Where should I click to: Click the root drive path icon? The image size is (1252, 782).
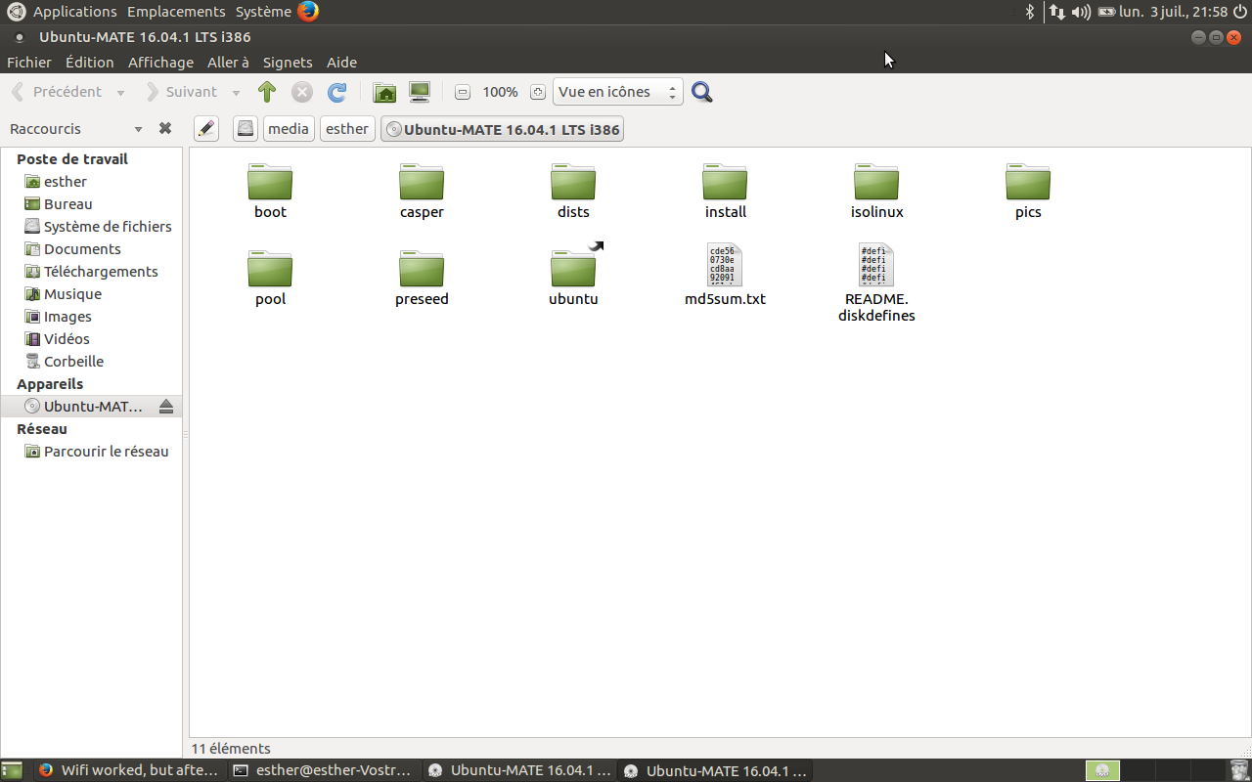coord(246,128)
